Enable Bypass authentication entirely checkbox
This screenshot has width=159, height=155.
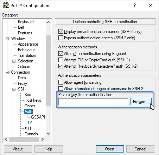point(61,38)
